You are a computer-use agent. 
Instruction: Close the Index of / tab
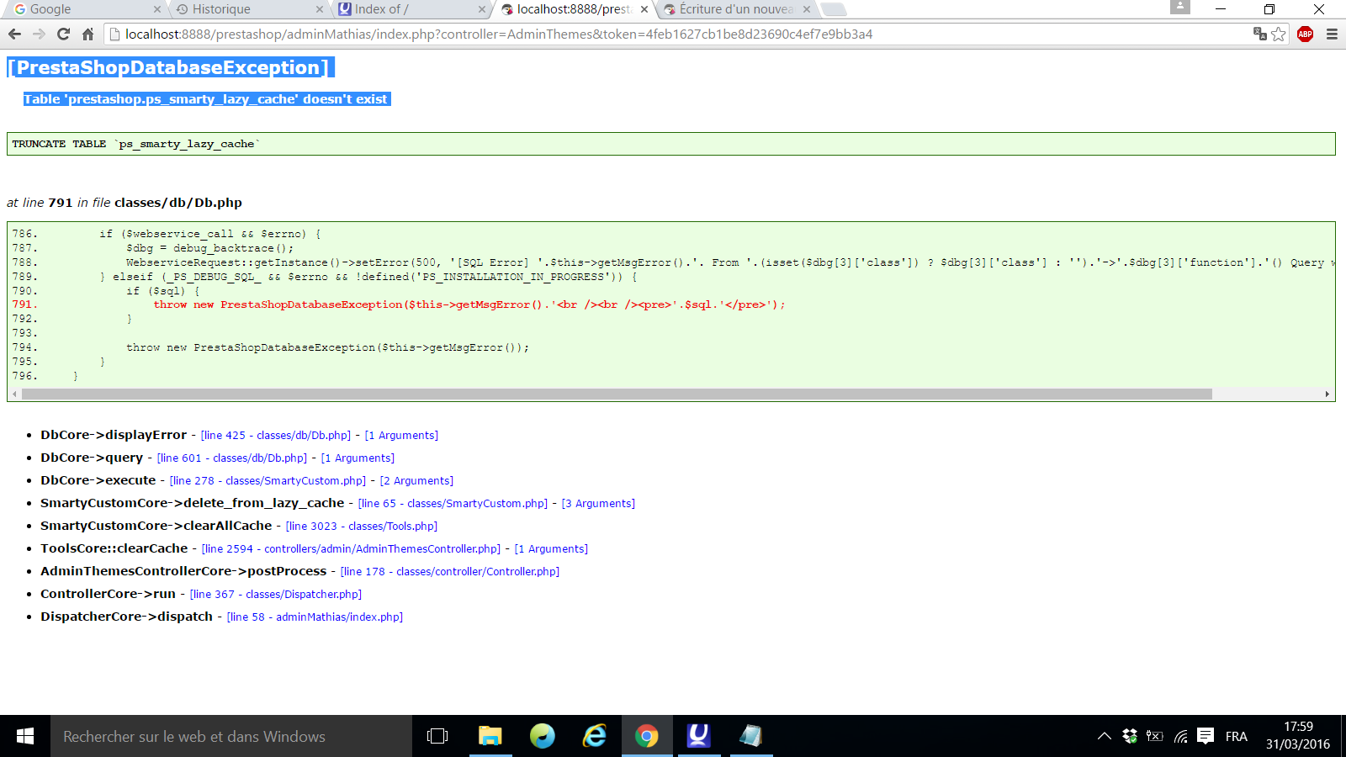point(482,9)
